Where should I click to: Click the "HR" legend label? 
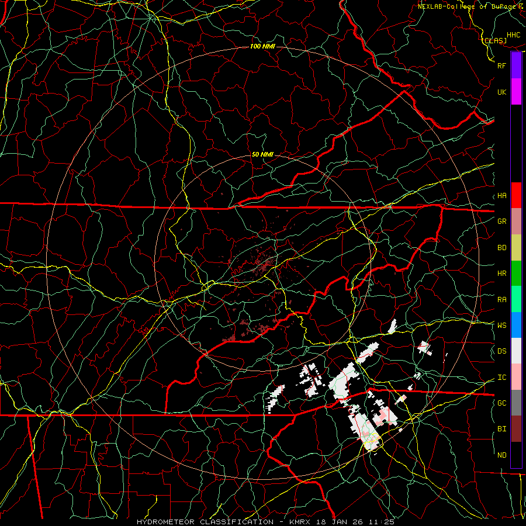click(502, 274)
